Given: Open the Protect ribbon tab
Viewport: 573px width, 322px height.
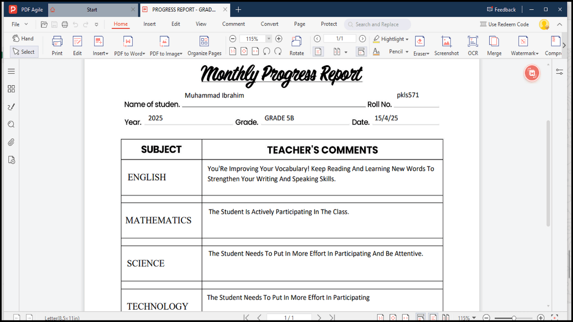Looking at the screenshot, I should click(x=329, y=24).
